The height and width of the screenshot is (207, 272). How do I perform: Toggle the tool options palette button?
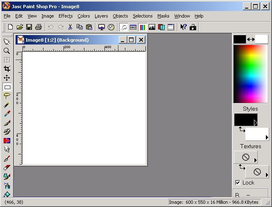point(133,27)
